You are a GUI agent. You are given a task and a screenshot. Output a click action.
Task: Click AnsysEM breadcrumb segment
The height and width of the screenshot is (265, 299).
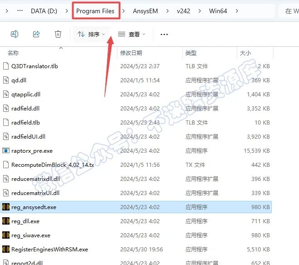click(x=145, y=11)
